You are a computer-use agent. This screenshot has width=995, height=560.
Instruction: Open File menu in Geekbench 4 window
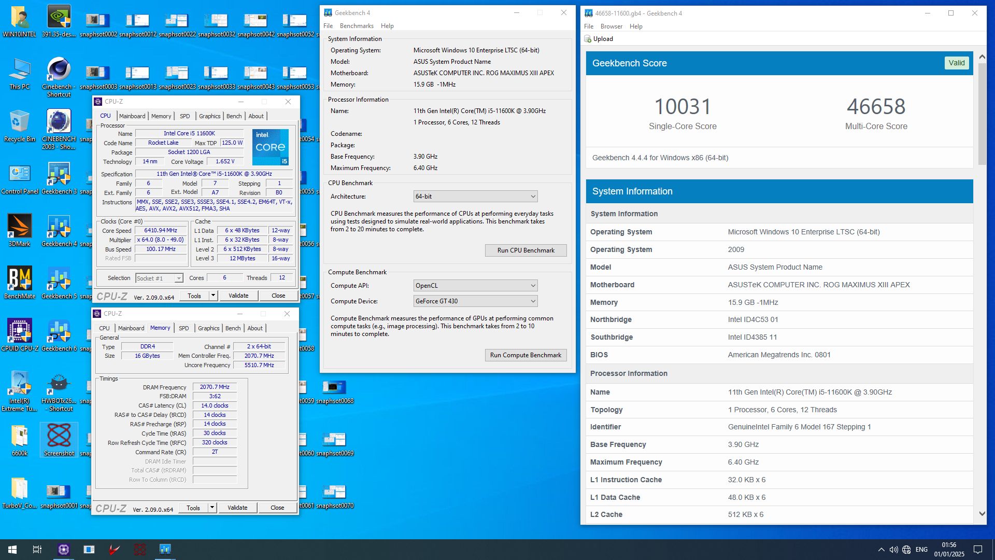[x=328, y=26]
